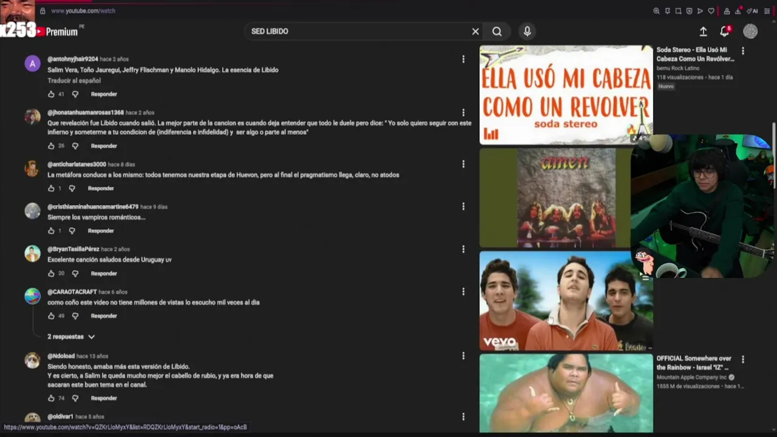Screen dimensions: 777x437
Task: Dislike the comment by @CARAOTACRAFT
Action: [75, 316]
